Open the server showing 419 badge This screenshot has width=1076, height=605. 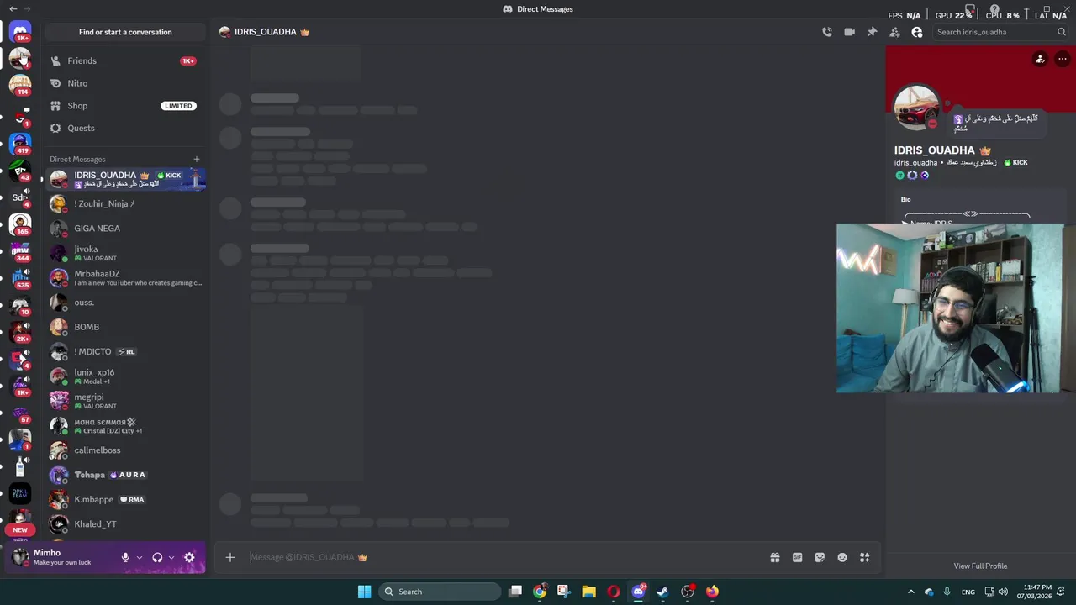point(20,143)
